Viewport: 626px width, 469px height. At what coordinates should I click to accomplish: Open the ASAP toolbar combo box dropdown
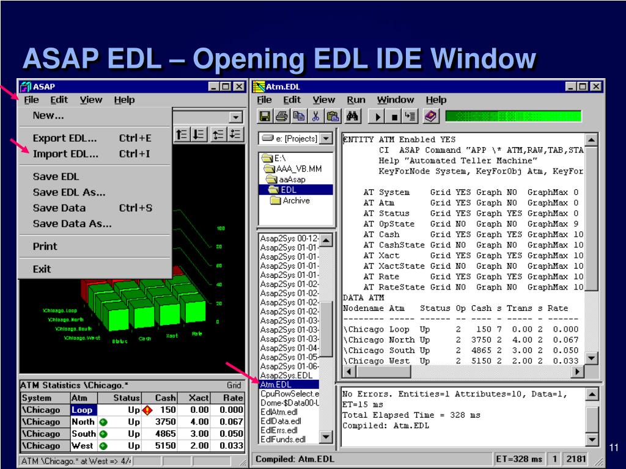pos(236,117)
